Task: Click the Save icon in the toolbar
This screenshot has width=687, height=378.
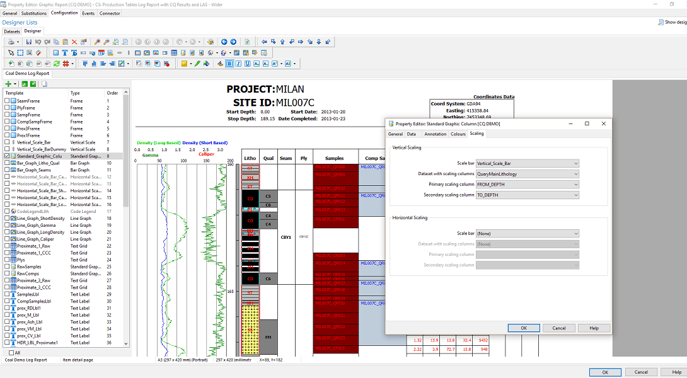Action: pyautogui.click(x=29, y=42)
